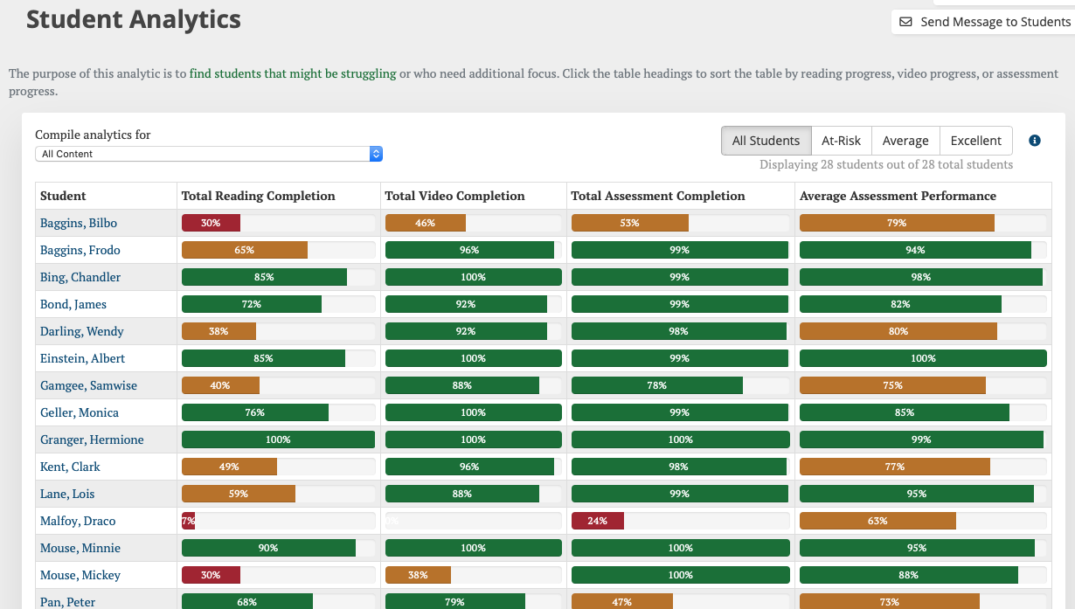Switch to the Average filter tab
This screenshot has width=1075, height=609.
point(905,141)
